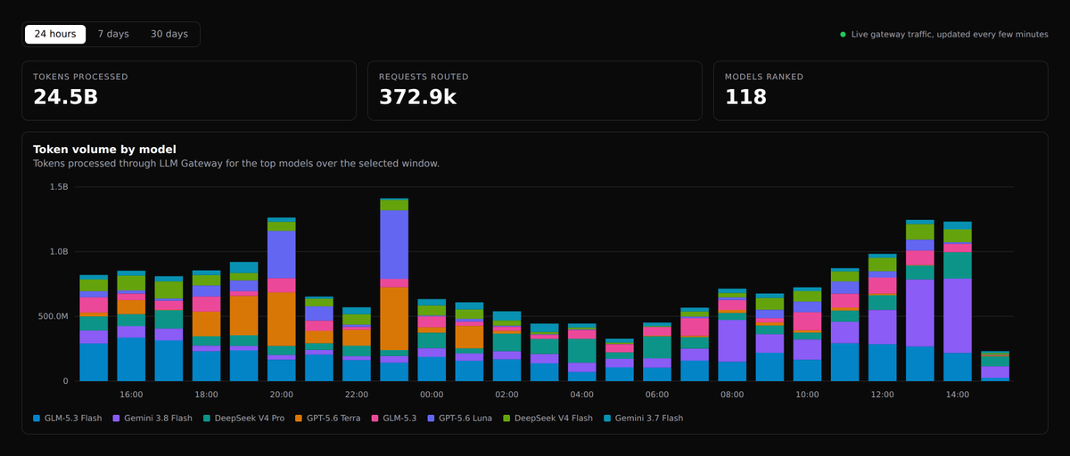This screenshot has width=1070, height=456.
Task: Click the 18:00 x-axis label
Action: [x=206, y=395]
